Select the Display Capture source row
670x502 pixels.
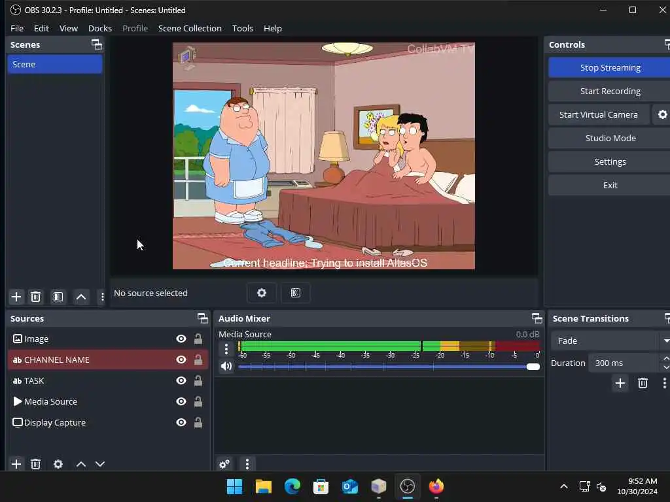[108, 422]
